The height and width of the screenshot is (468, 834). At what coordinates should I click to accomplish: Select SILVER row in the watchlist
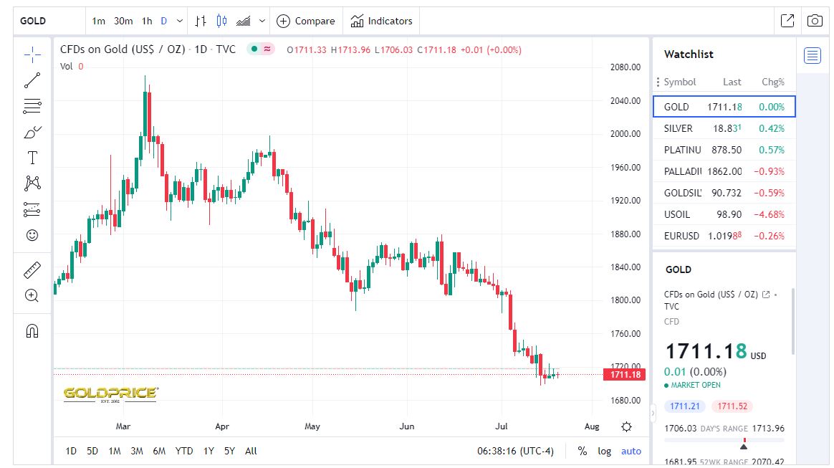tap(724, 128)
